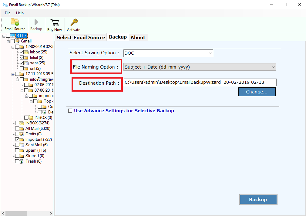The width and height of the screenshot is (306, 216).
Task: Collapse the 12-02-2019 folder node
Action: pos(13,47)
